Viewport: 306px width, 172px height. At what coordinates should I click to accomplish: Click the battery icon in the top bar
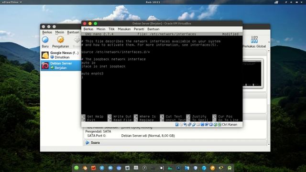pyautogui.click(x=296, y=2)
